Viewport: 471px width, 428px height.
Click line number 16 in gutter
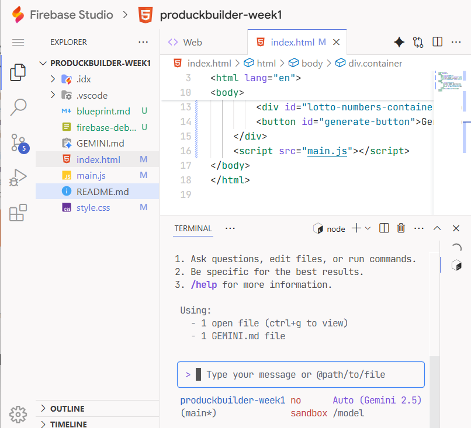pyautogui.click(x=186, y=151)
